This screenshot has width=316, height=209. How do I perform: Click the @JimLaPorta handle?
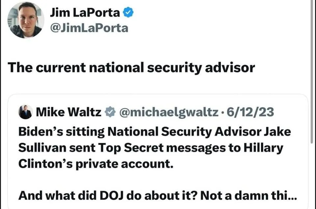tap(89, 28)
